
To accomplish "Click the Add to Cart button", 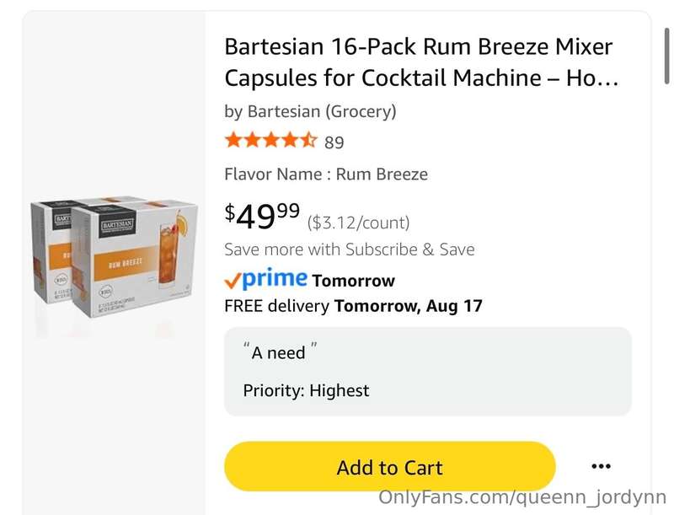I will (x=390, y=466).
